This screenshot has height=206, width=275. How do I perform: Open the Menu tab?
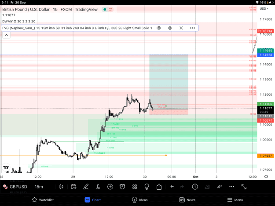[235, 200]
